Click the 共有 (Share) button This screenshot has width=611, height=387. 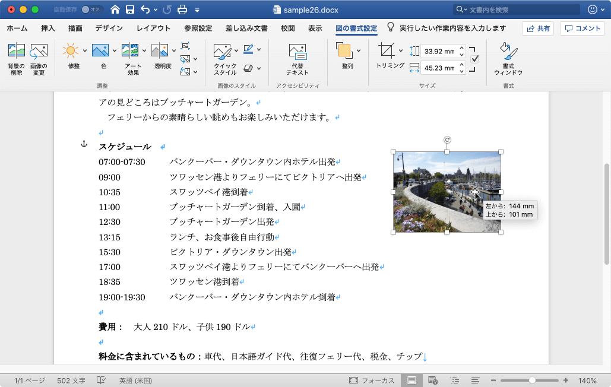(x=537, y=28)
